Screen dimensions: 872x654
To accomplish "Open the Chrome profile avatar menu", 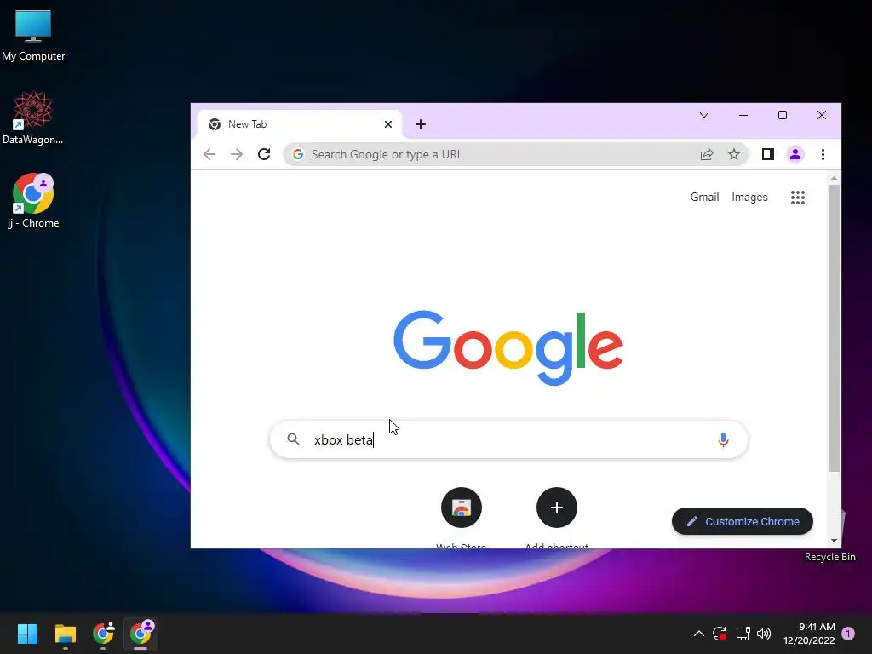I will click(x=795, y=154).
